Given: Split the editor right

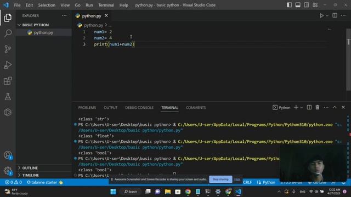Looking at the screenshot, I should pos(335,15).
